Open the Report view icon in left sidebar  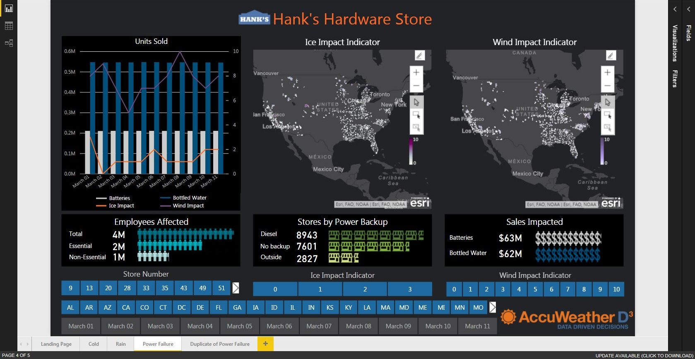point(9,8)
